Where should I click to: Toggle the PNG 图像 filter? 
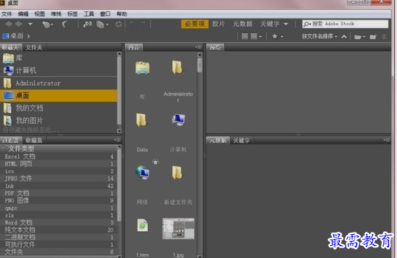tap(59, 201)
